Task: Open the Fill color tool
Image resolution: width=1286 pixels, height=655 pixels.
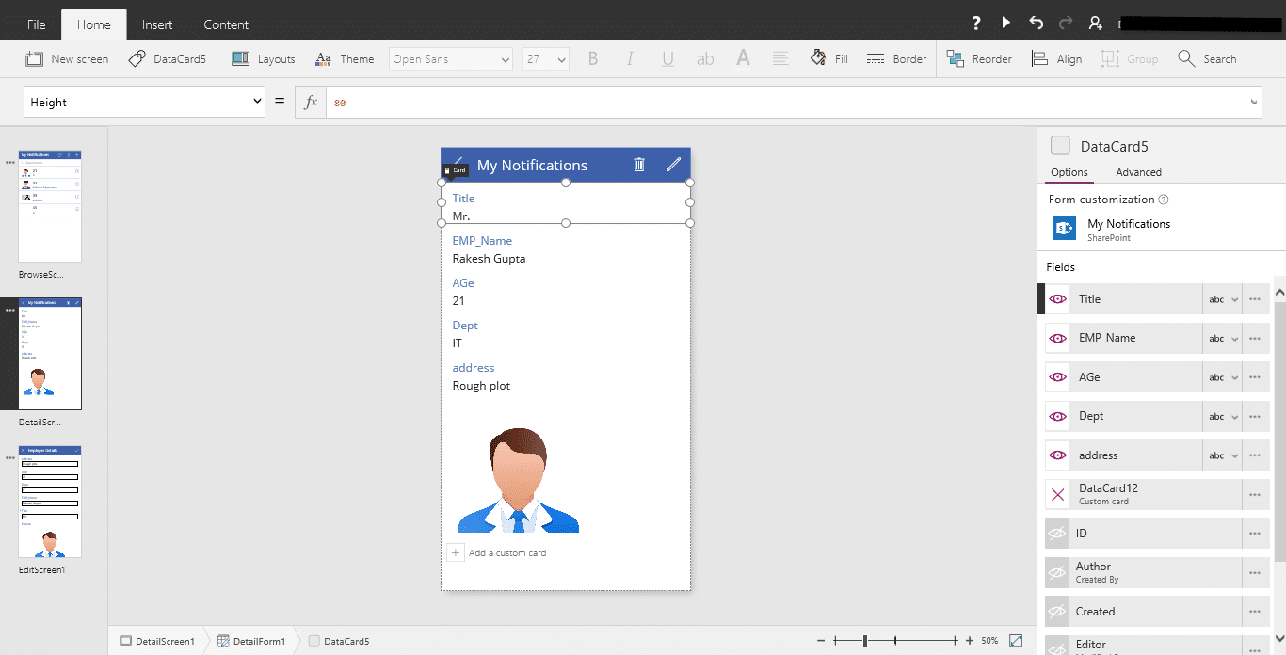Action: click(x=829, y=58)
